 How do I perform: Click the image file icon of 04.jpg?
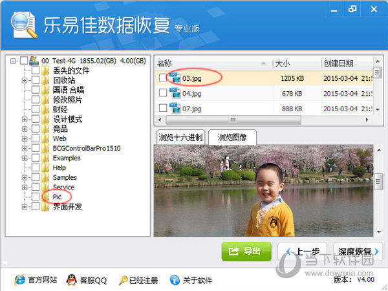[x=175, y=93]
